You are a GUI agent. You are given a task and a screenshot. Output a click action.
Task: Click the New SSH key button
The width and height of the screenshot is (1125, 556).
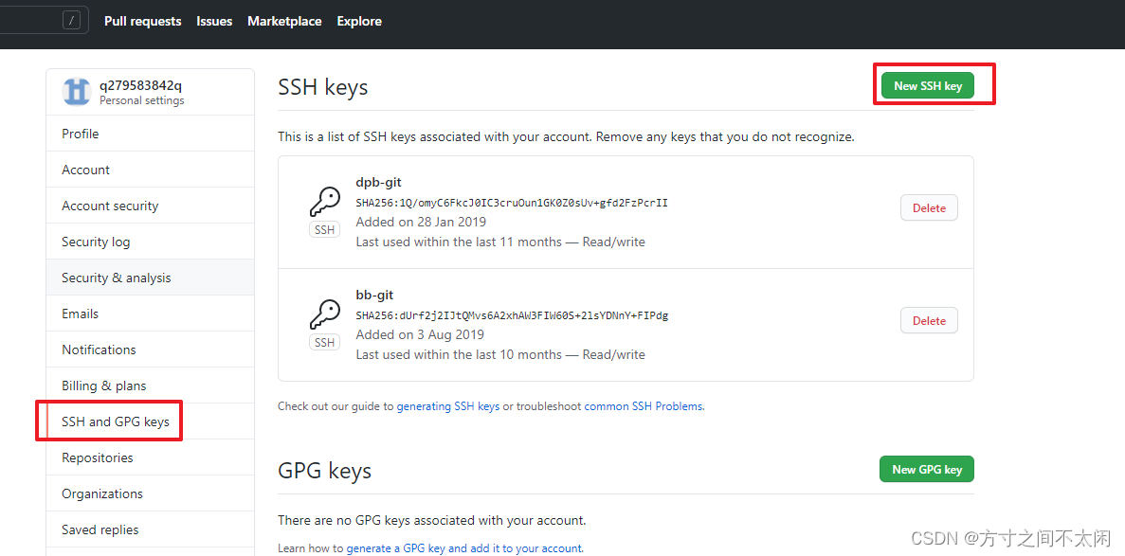pos(928,85)
